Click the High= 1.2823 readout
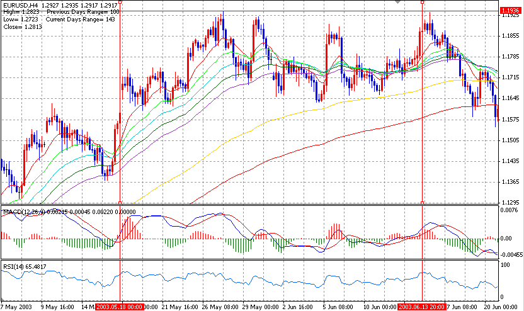The width and height of the screenshot is (524, 311). pyautogui.click(x=21, y=12)
